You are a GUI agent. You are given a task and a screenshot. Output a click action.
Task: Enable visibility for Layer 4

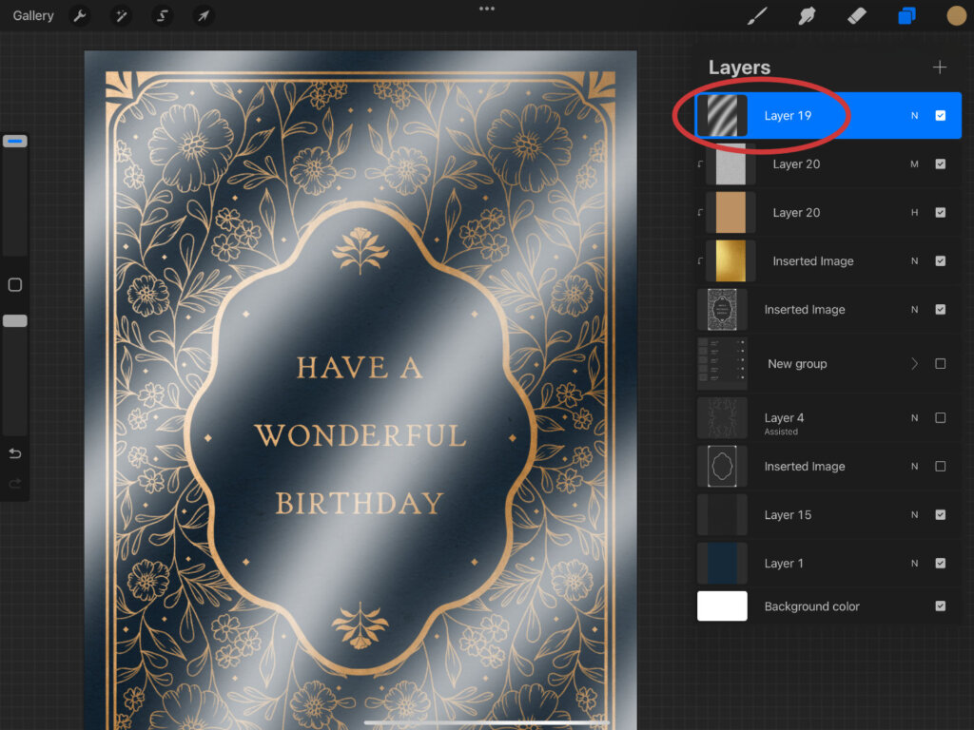point(940,418)
